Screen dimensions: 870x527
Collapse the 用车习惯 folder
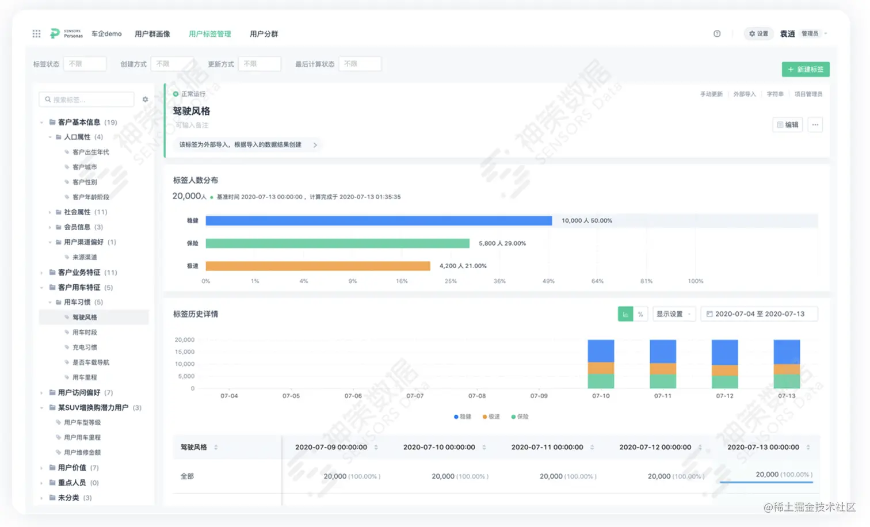coord(50,303)
